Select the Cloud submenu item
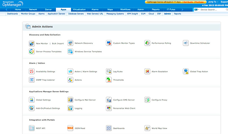The image size is (228, 134). 151,14
